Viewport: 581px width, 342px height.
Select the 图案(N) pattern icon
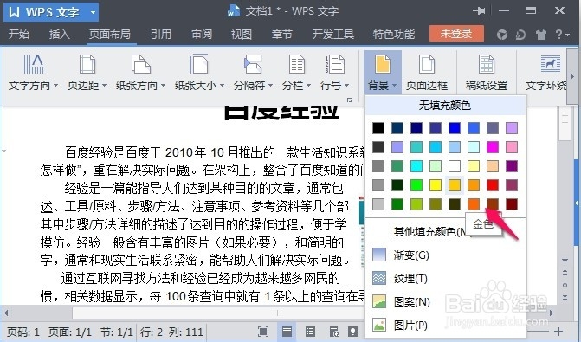379,301
